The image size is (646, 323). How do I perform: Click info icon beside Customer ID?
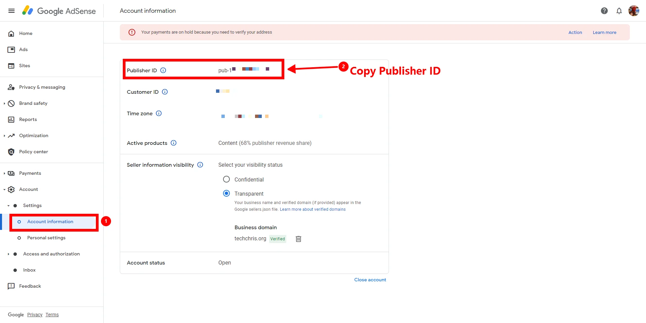coord(165,92)
